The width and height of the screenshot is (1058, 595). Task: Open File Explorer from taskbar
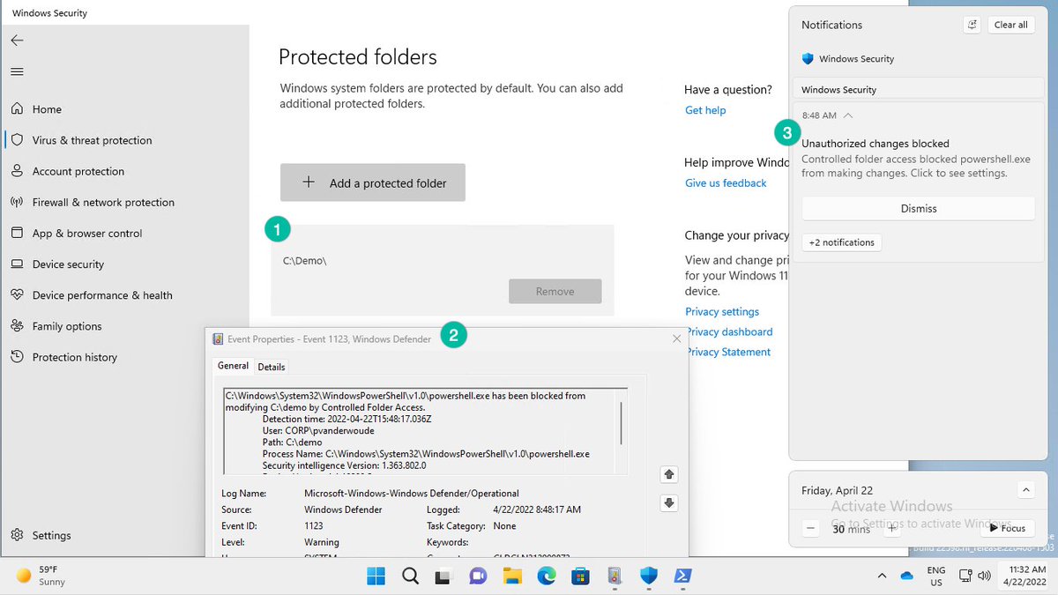pos(512,576)
